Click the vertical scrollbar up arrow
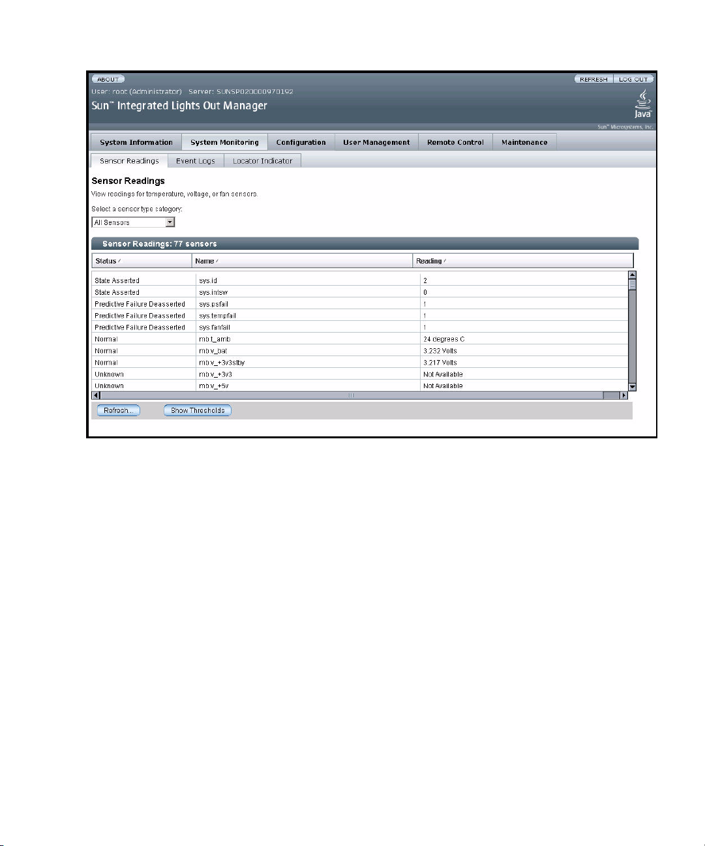 pos(632,275)
